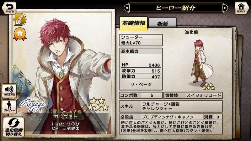
Task: Tap the シューター class label
Action: point(141,37)
